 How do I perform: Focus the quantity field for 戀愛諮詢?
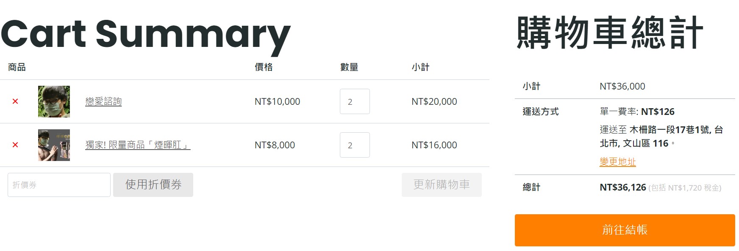point(354,101)
